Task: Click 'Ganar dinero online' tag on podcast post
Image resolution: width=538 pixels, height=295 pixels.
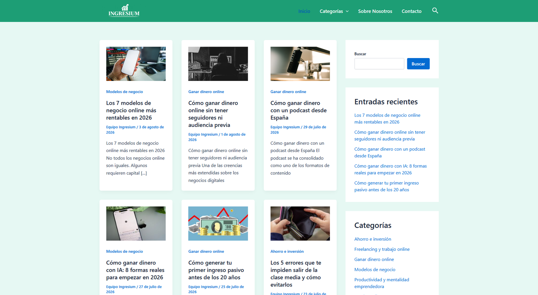Action: coord(288,92)
